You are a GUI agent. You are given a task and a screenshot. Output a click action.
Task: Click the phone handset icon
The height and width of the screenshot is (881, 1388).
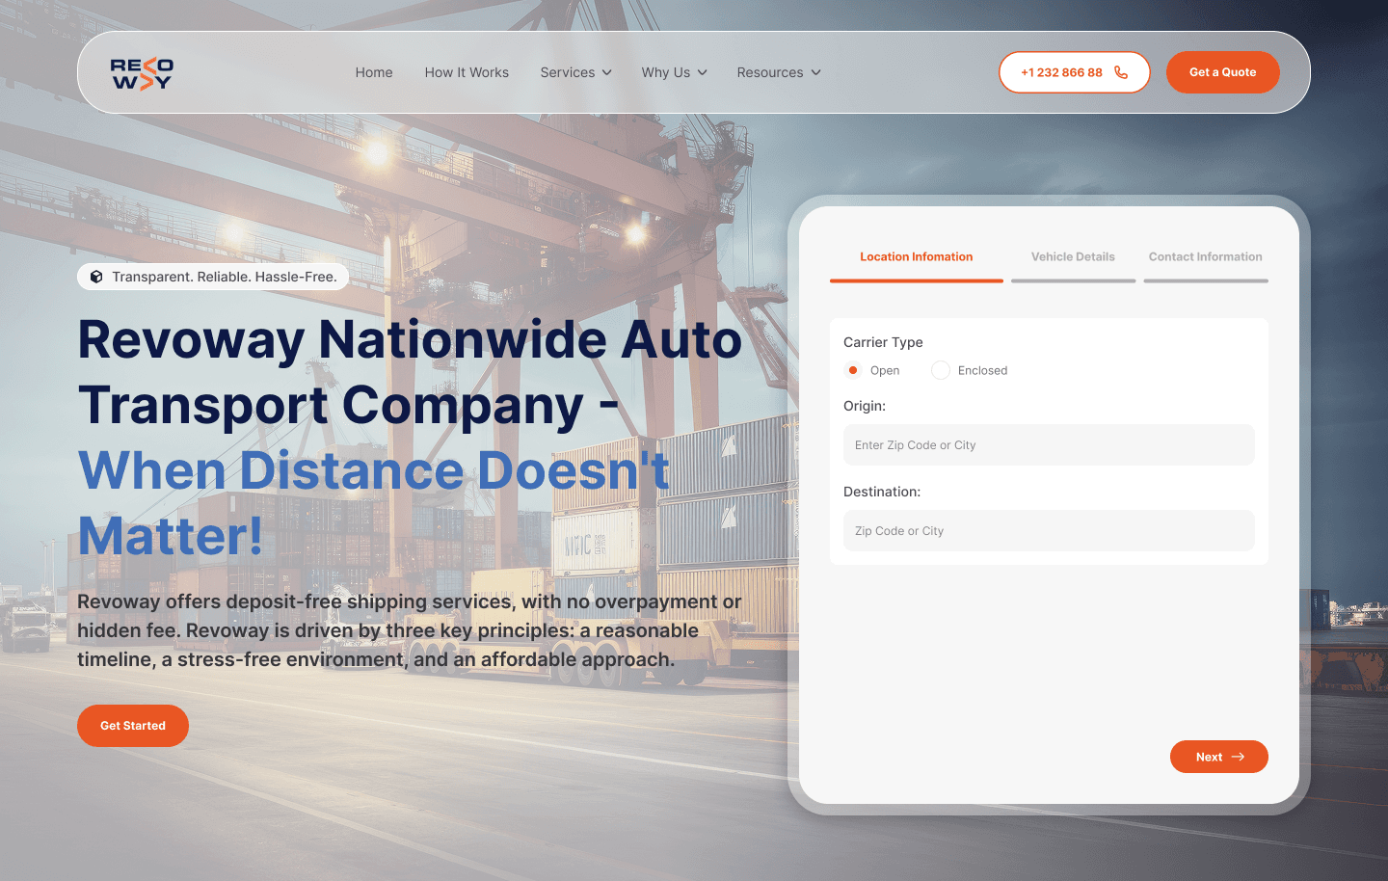pos(1121,72)
